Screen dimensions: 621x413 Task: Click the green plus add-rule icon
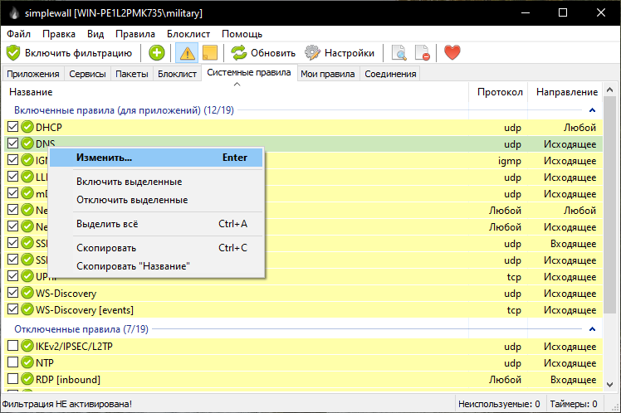click(x=157, y=53)
